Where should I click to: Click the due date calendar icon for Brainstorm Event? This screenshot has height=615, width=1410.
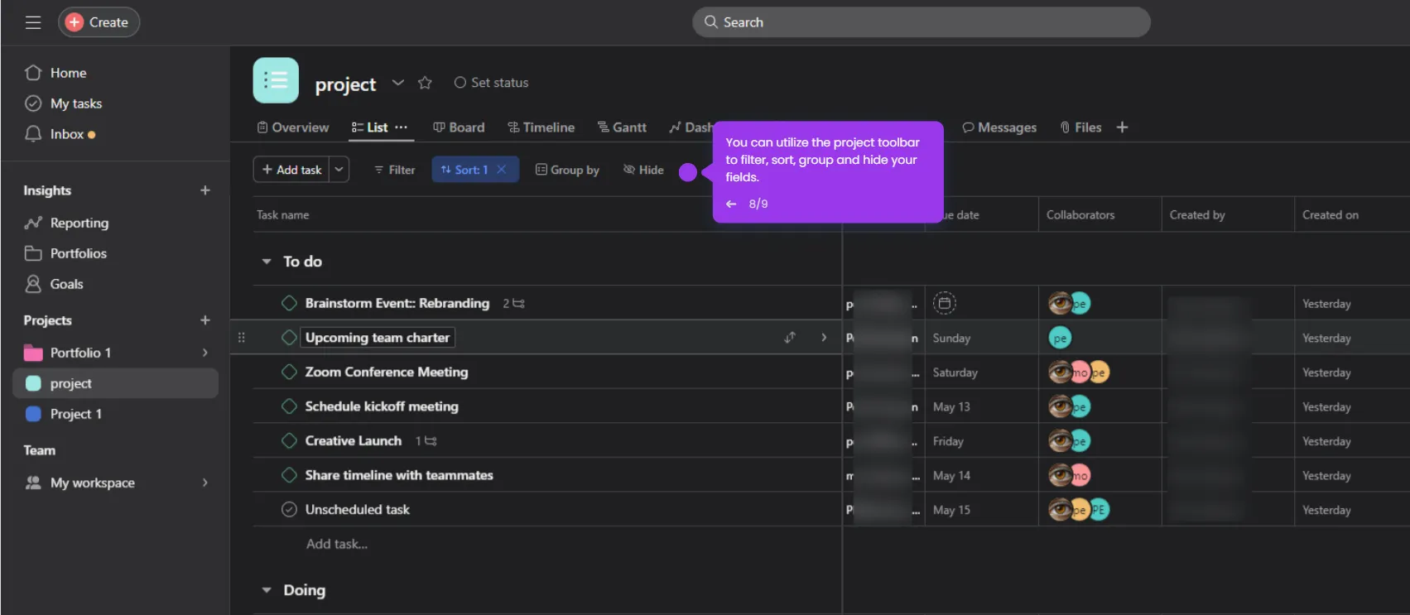tap(944, 303)
